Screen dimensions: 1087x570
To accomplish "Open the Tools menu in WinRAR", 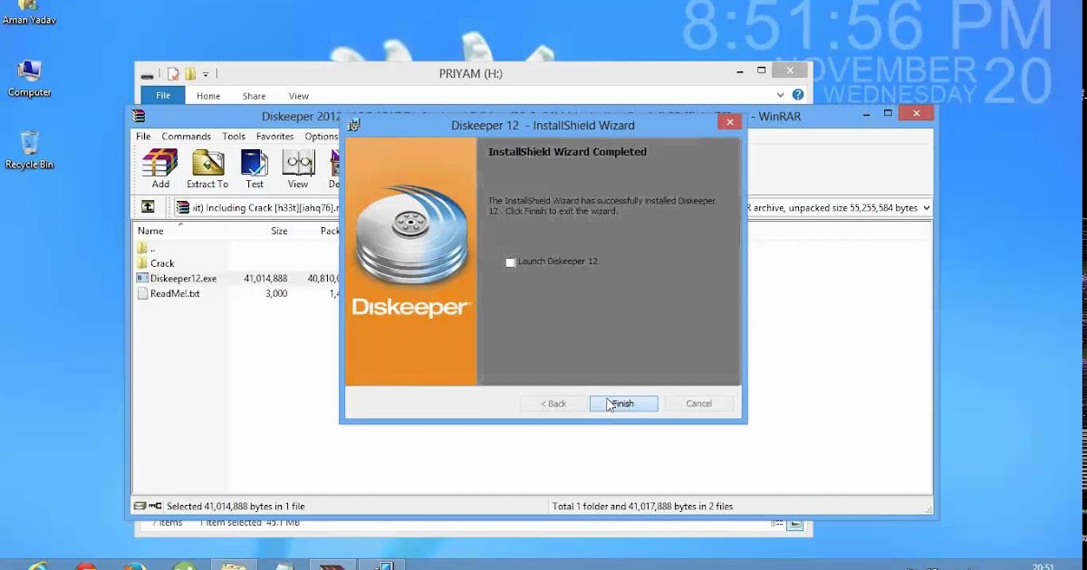I will coord(234,137).
